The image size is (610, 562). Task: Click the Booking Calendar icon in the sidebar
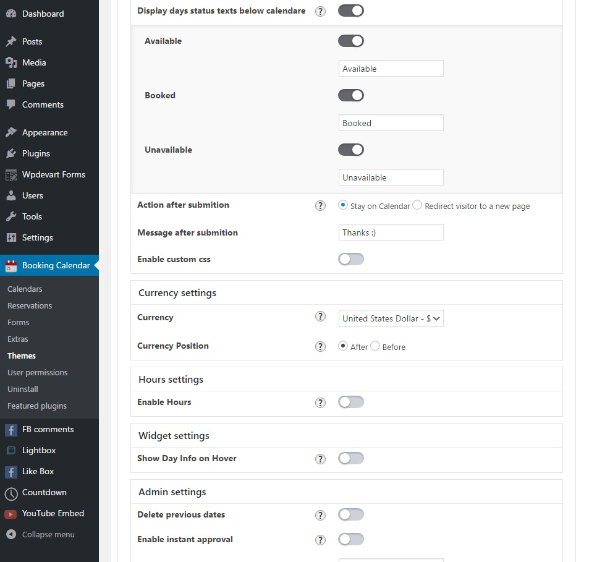[11, 266]
